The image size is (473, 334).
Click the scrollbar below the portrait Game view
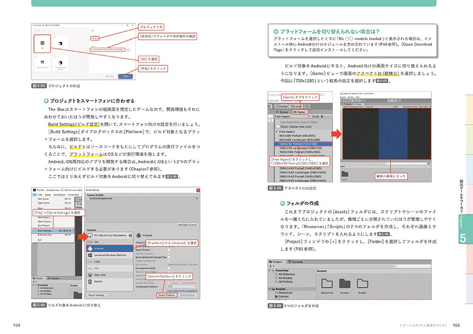406,163
